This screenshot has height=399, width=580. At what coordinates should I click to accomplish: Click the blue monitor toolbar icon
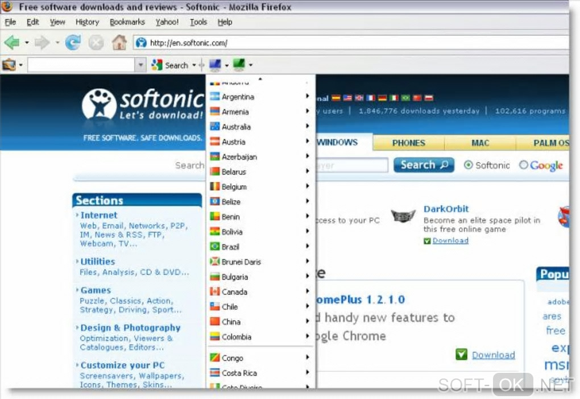[215, 65]
